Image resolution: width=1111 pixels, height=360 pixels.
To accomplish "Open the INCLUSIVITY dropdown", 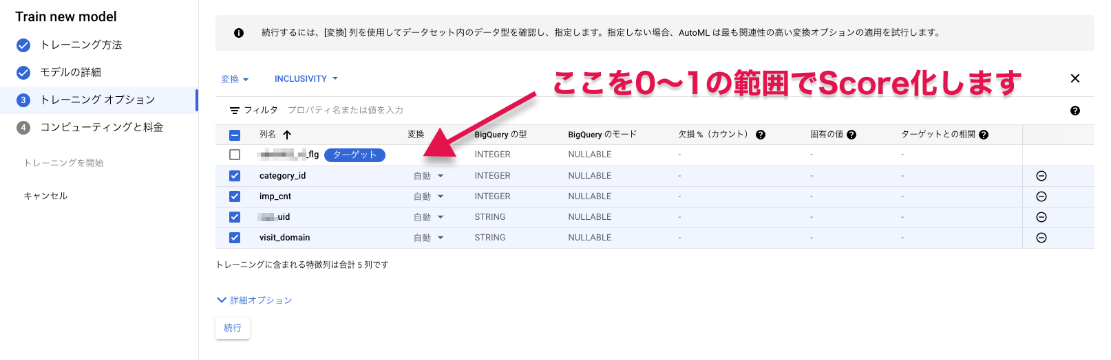I will [306, 79].
